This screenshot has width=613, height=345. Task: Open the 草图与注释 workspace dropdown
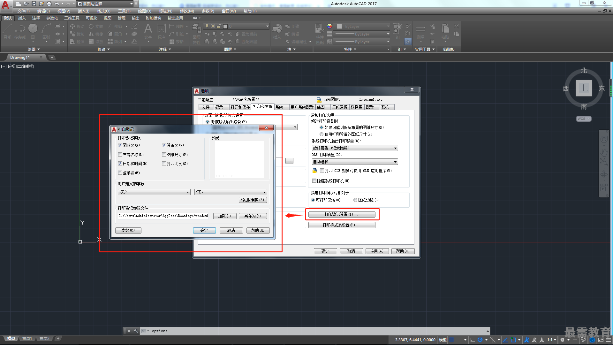coord(105,4)
